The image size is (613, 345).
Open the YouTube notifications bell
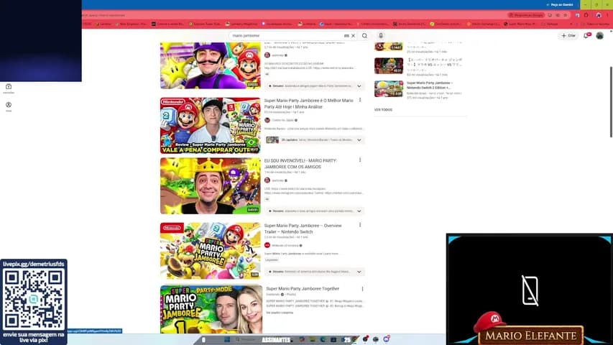pos(586,36)
